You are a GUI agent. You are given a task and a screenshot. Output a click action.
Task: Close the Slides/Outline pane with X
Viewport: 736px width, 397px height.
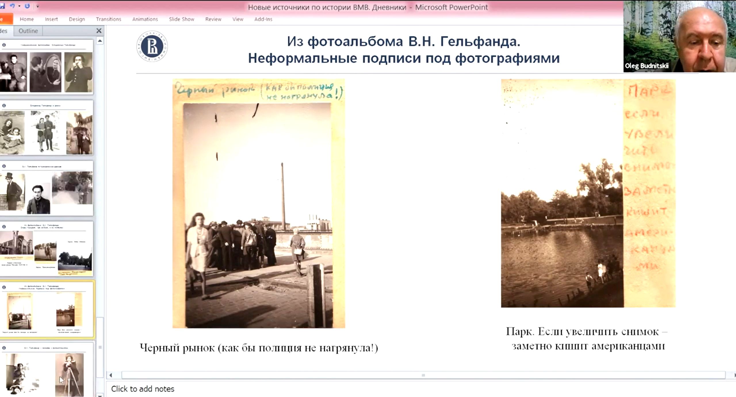(99, 31)
